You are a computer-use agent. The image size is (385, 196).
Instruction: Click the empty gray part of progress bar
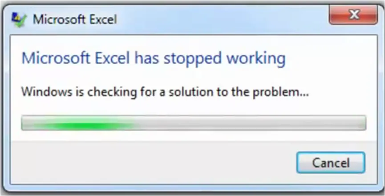click(x=251, y=123)
